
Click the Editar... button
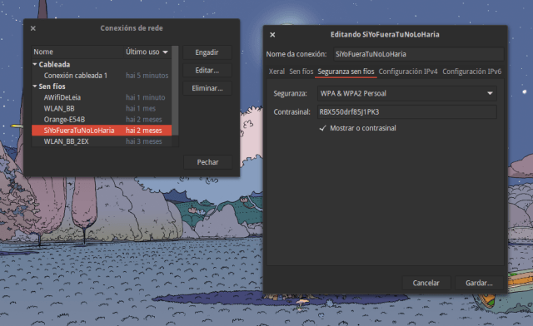tap(207, 71)
